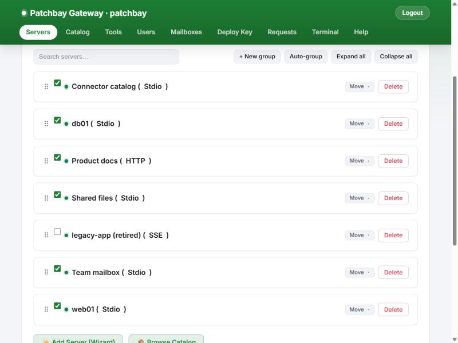Click the green status dot of Product docs
This screenshot has width=458, height=343.
tap(66, 161)
